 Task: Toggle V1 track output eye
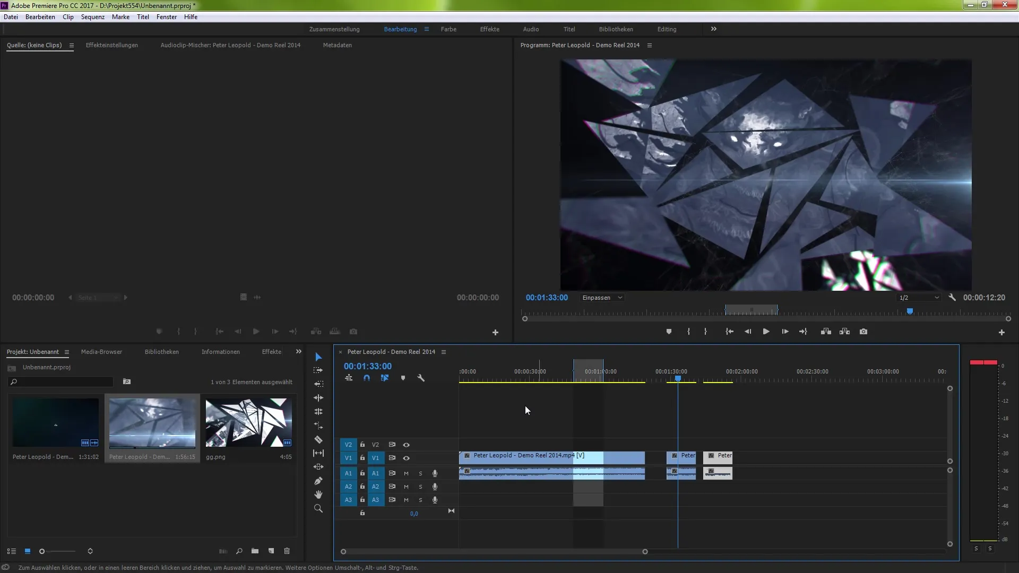click(x=406, y=458)
